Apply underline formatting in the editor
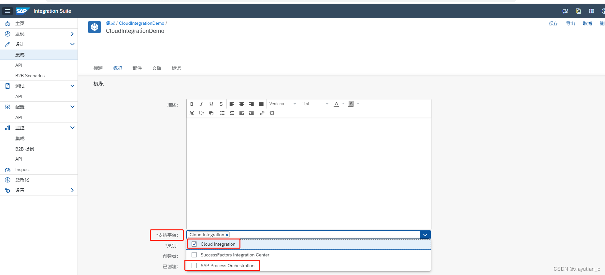The width and height of the screenshot is (605, 275). (211, 104)
